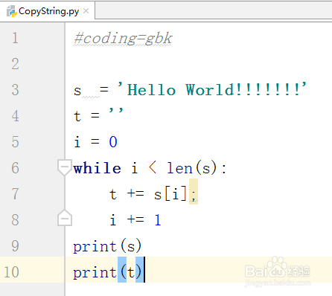Click the number 0 on line 5

click(x=113, y=142)
